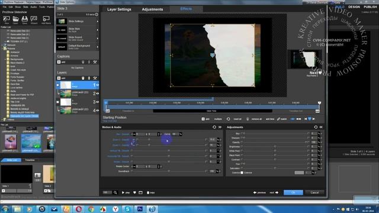The width and height of the screenshot is (379, 213).
Task: Click the slide time clock icon next to seconds
Action: coord(97,14)
